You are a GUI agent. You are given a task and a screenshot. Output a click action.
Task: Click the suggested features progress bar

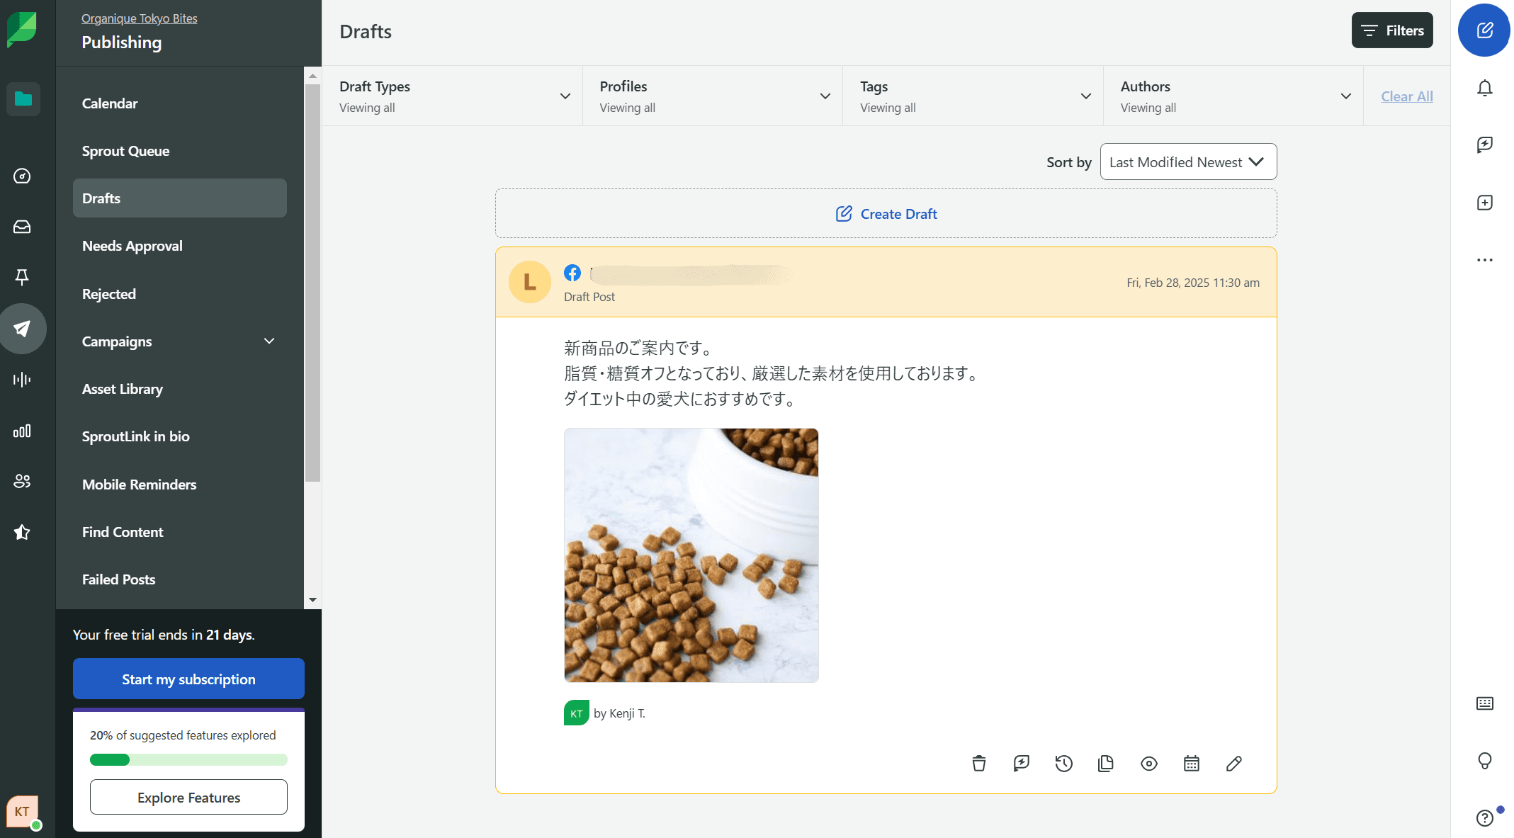coord(188,759)
